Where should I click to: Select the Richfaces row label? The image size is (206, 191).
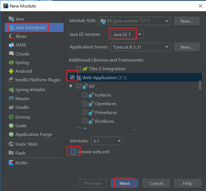(x=105, y=121)
